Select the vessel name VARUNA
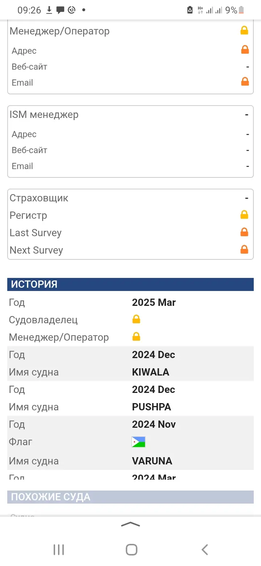This screenshot has width=261, height=566. coord(152,461)
